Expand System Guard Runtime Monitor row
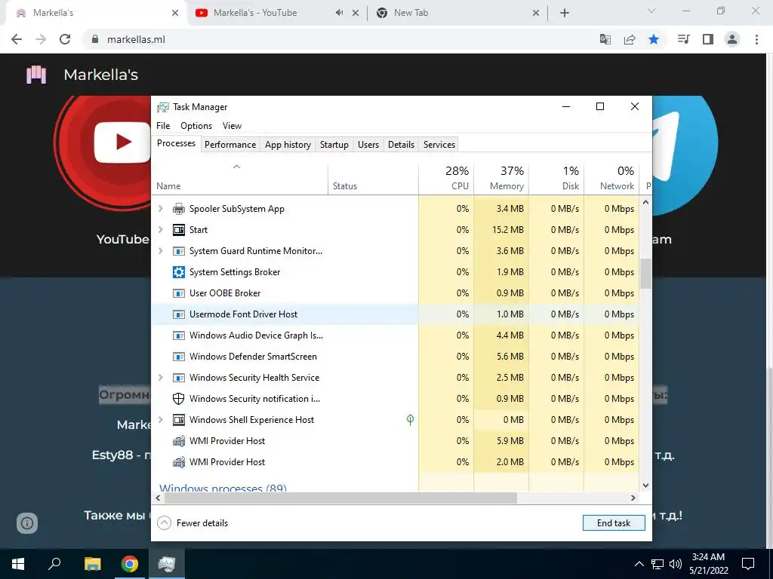 tap(160, 251)
